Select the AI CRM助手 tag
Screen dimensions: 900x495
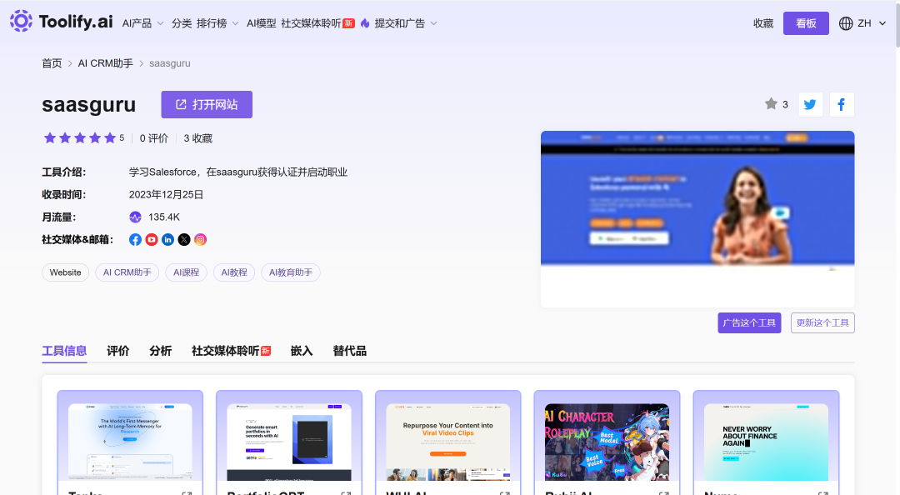[x=127, y=272]
